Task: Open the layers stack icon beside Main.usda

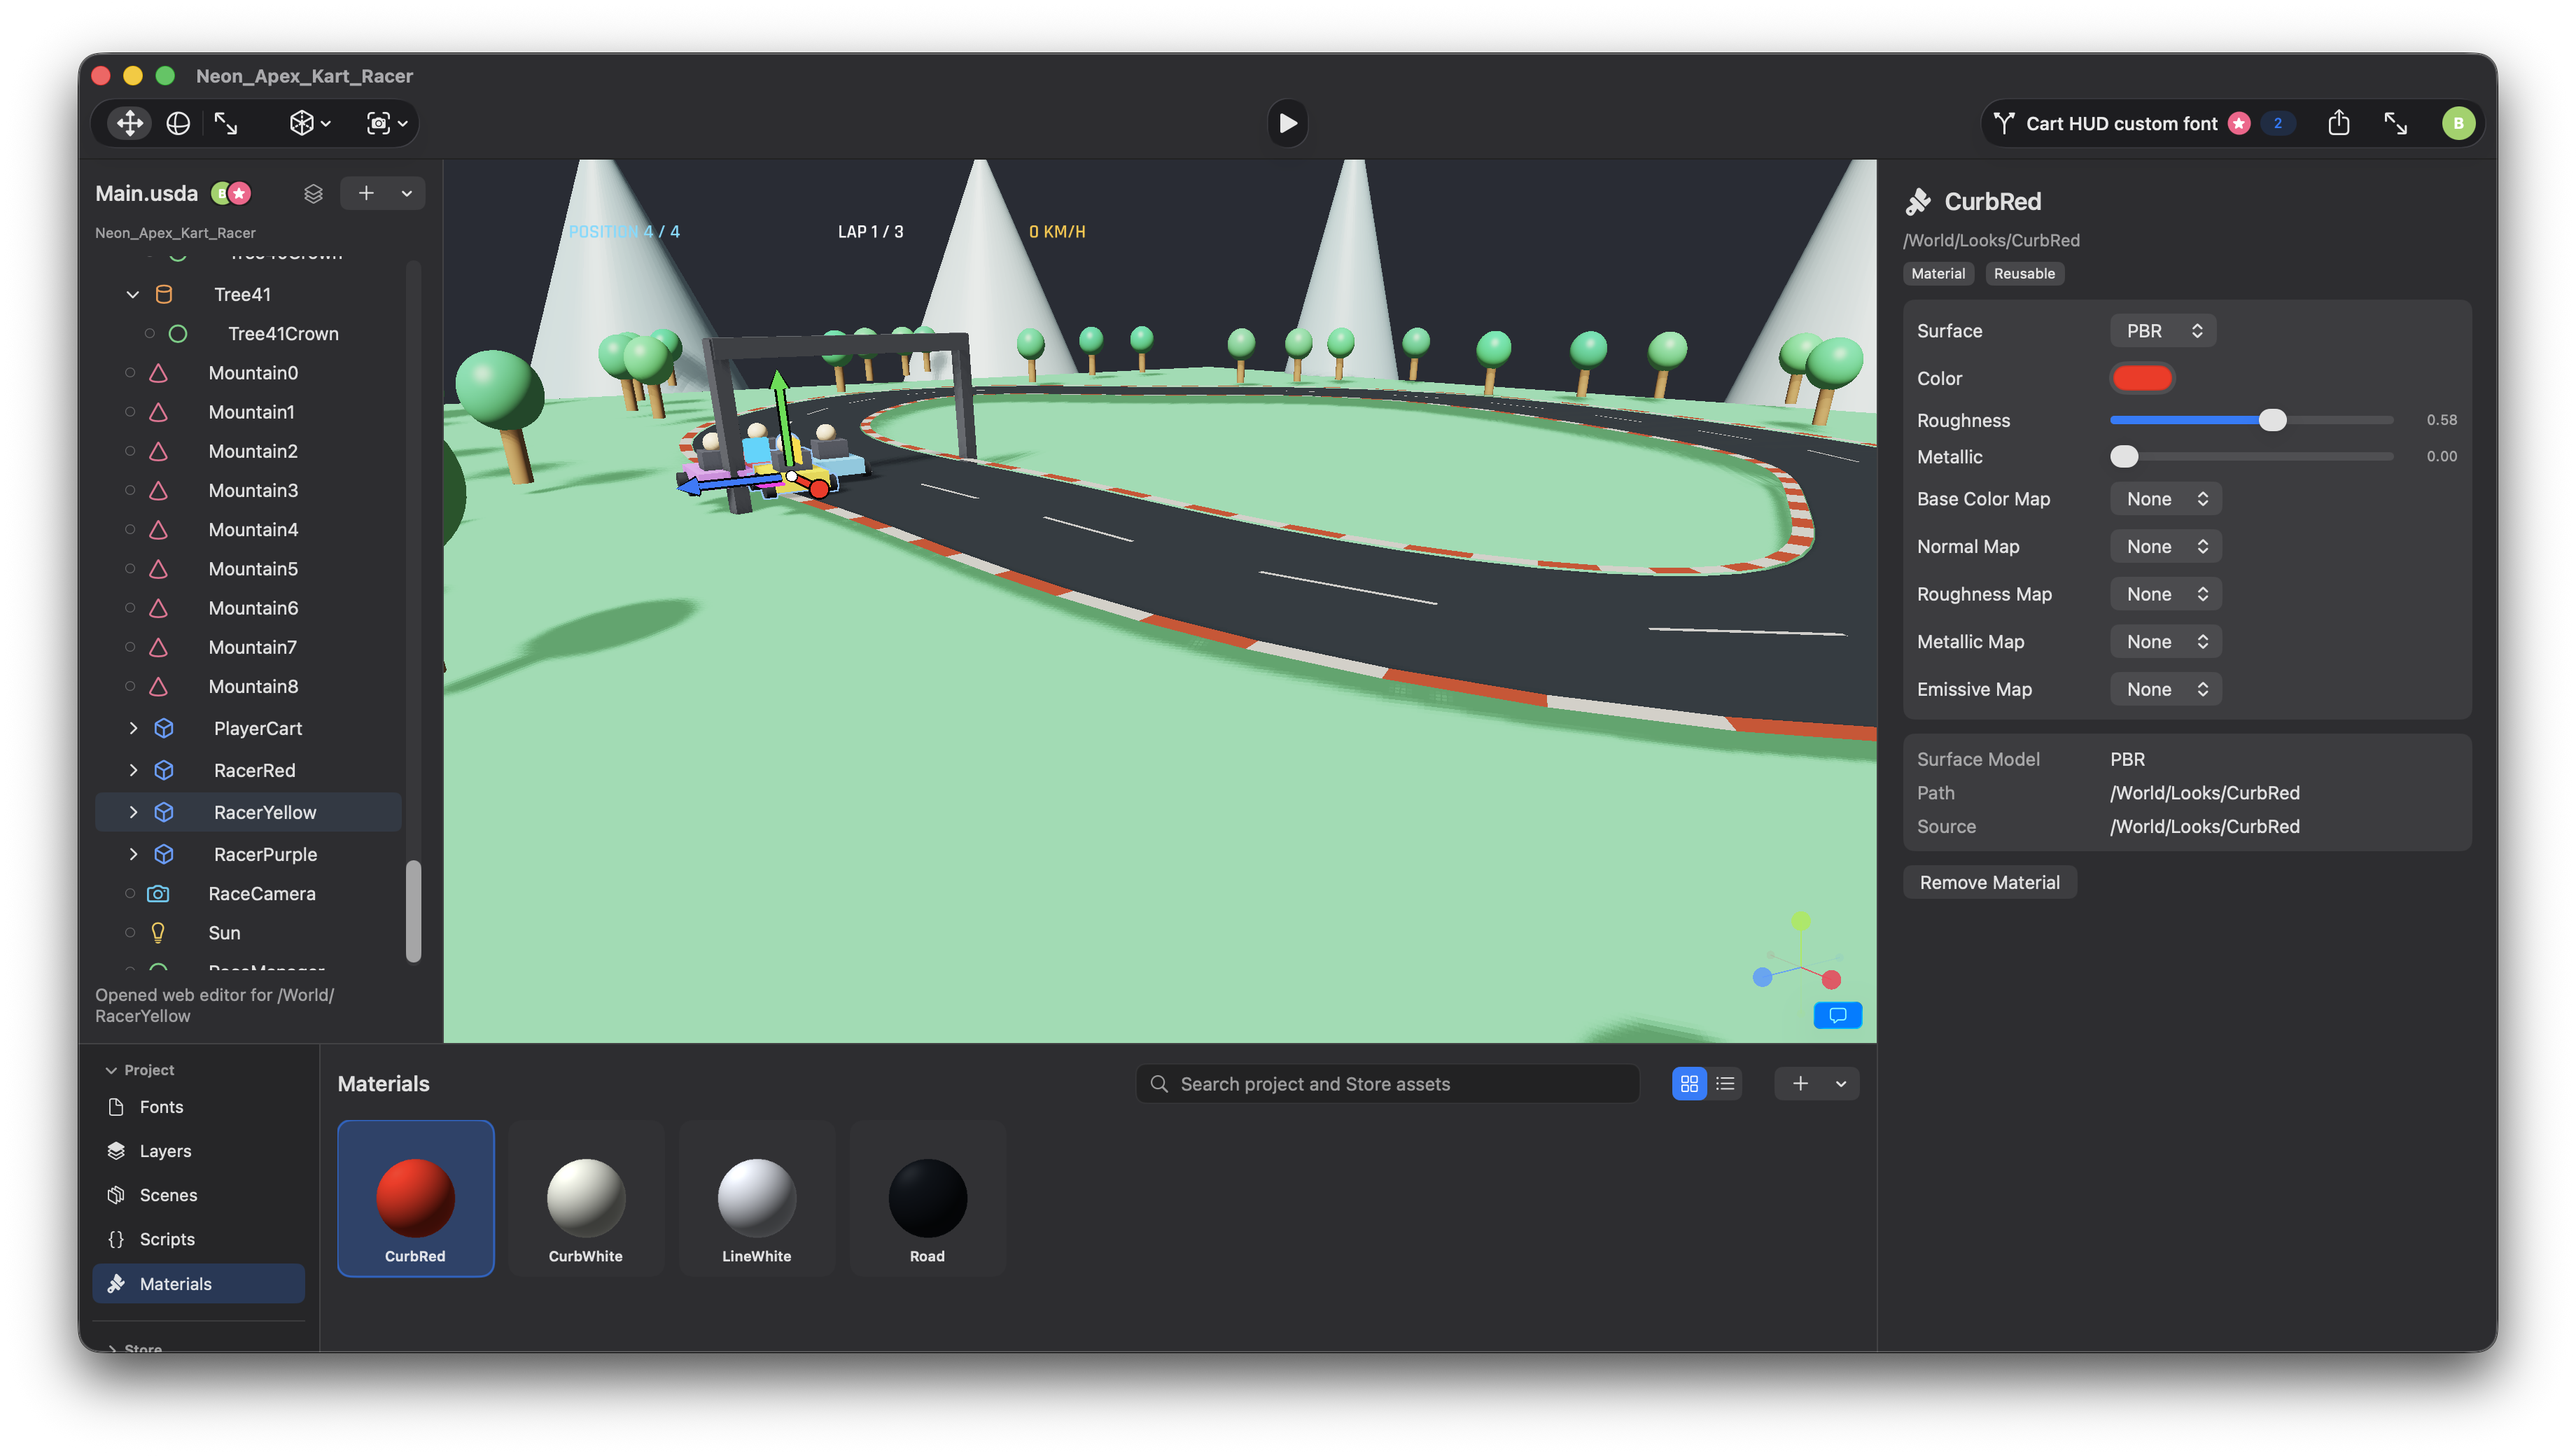Action: pyautogui.click(x=313, y=193)
